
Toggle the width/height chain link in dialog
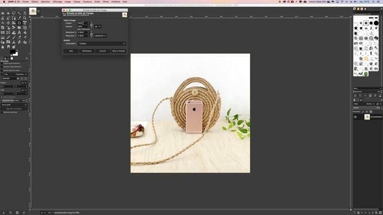(x=92, y=25)
